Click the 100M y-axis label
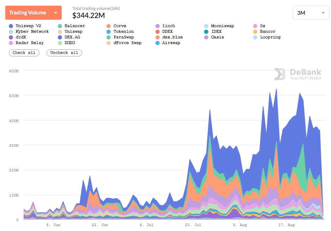The image size is (331, 231). pyautogui.click(x=14, y=195)
